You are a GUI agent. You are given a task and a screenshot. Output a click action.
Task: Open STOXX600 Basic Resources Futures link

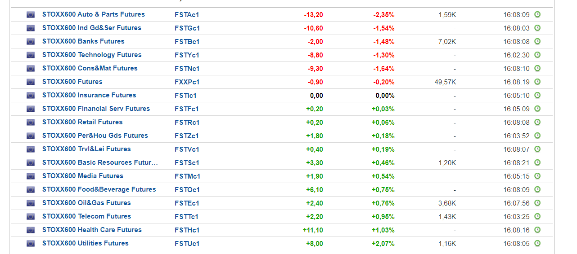pyautogui.click(x=100, y=162)
